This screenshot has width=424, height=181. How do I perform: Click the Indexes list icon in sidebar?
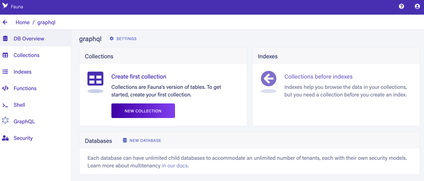tap(5, 72)
